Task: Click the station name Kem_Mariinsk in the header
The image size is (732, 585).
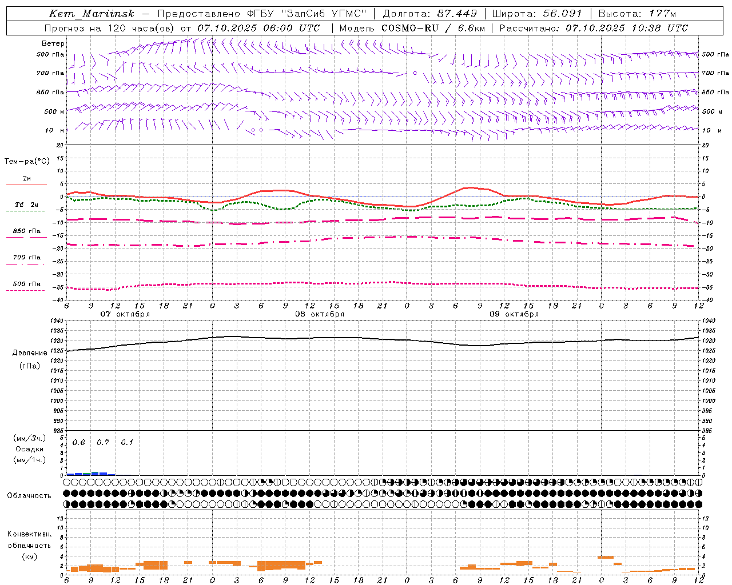Action: (x=91, y=14)
